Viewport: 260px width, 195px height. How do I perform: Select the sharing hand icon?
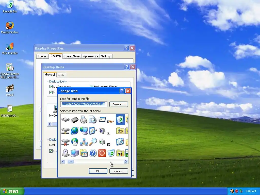coord(110,121)
